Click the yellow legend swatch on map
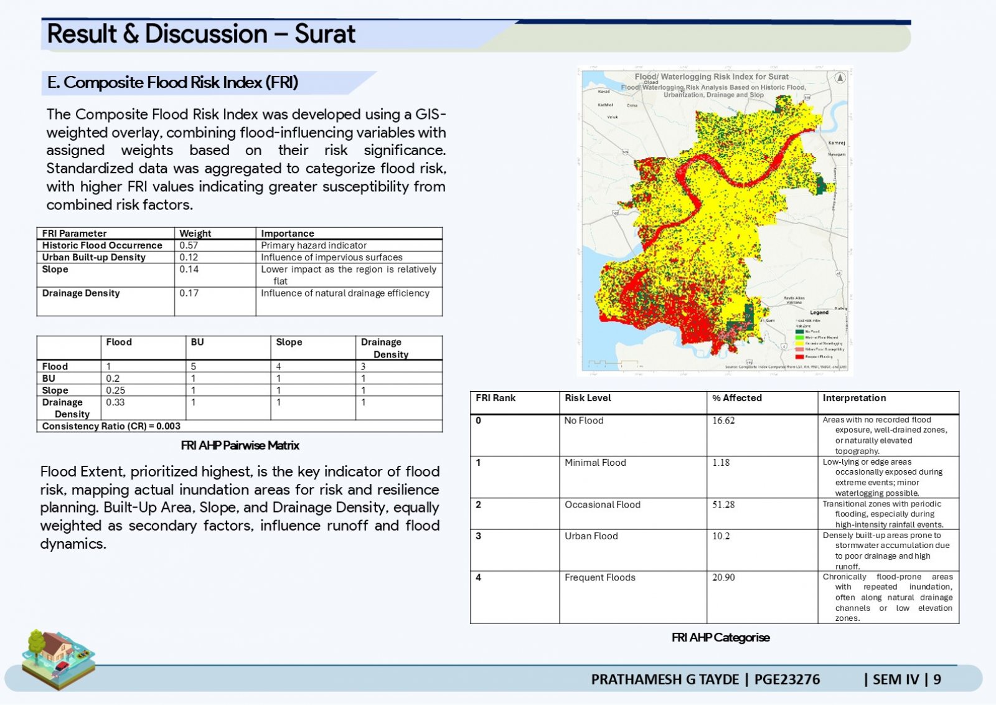Image resolution: width=996 pixels, height=705 pixels. click(x=799, y=343)
